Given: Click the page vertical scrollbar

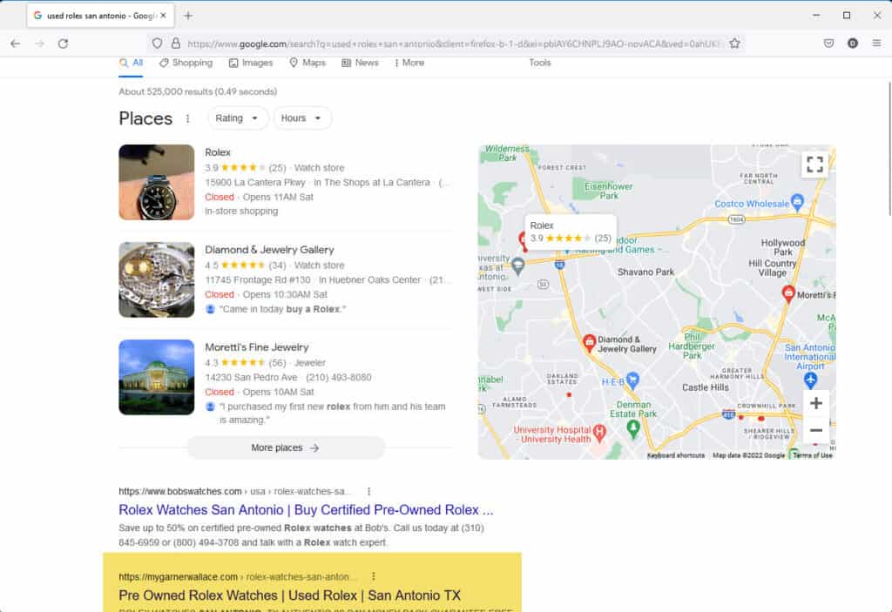Looking at the screenshot, I should coord(889,148).
